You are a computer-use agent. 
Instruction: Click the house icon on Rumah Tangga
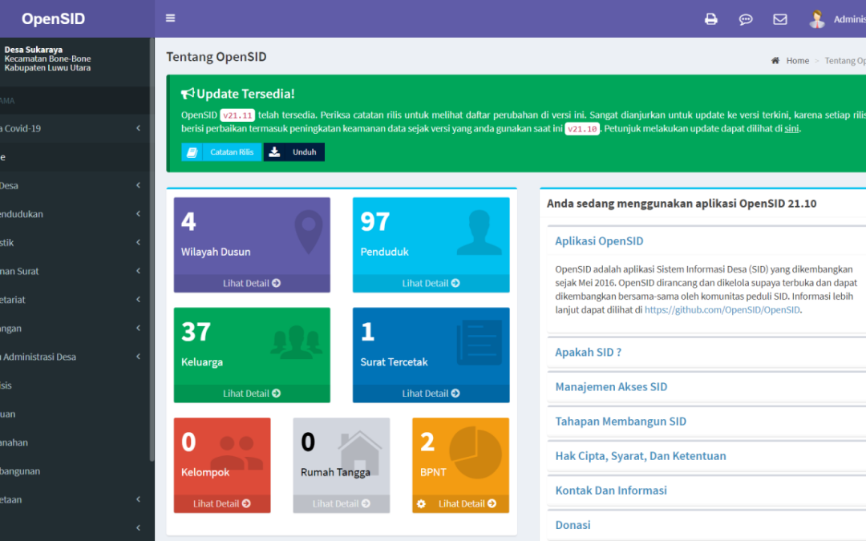(359, 453)
